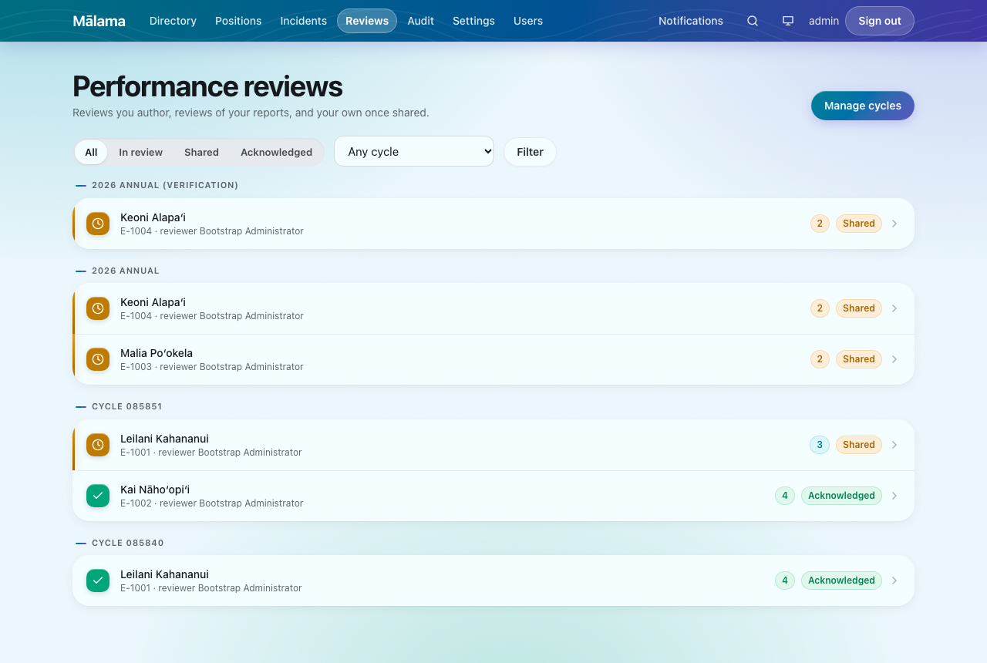
Task: Click E-1002 reviewer subtitle text
Action: [212, 503]
